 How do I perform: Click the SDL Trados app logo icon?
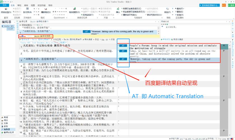click(x=1, y=2)
